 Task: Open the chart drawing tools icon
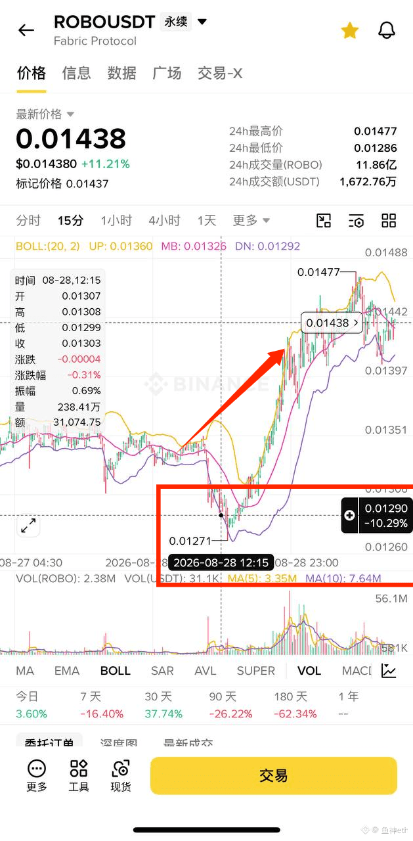pos(324,221)
